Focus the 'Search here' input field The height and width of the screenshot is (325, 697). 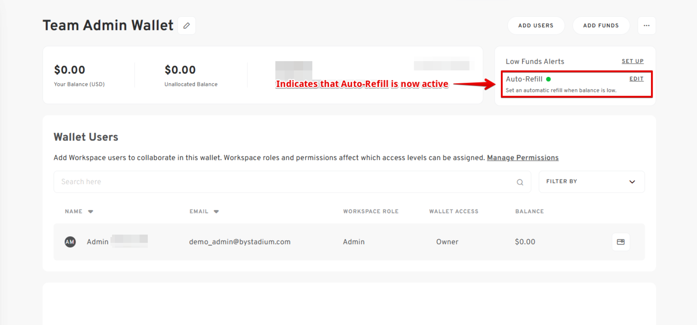[283, 182]
